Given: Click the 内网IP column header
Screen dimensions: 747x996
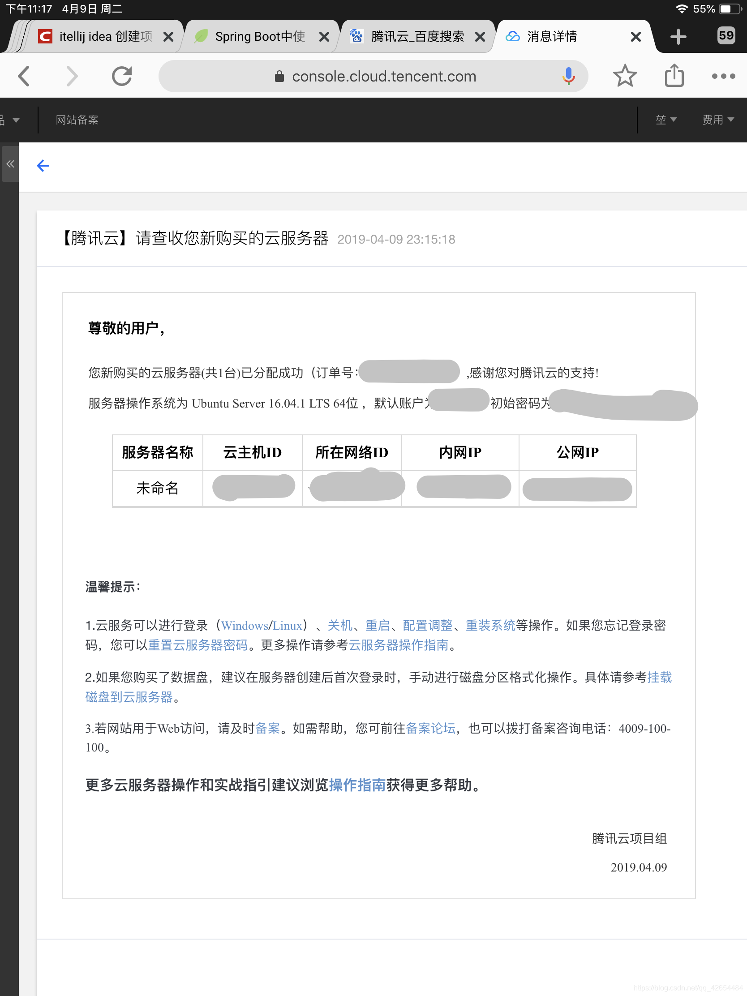Looking at the screenshot, I should point(460,452).
